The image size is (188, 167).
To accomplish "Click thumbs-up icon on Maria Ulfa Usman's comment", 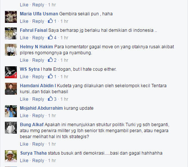I will (51, 21).
